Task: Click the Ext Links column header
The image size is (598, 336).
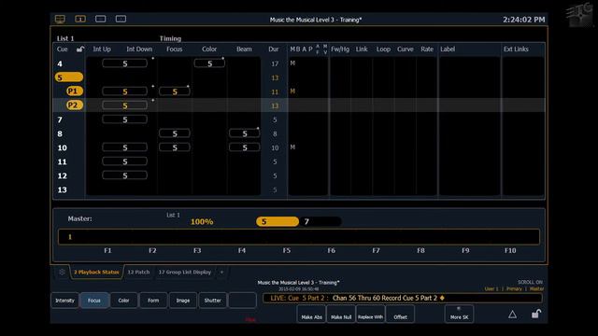Action: point(516,49)
